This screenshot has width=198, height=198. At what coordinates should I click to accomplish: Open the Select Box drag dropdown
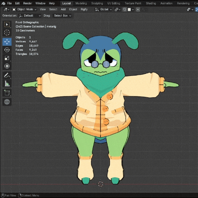coord(62,16)
